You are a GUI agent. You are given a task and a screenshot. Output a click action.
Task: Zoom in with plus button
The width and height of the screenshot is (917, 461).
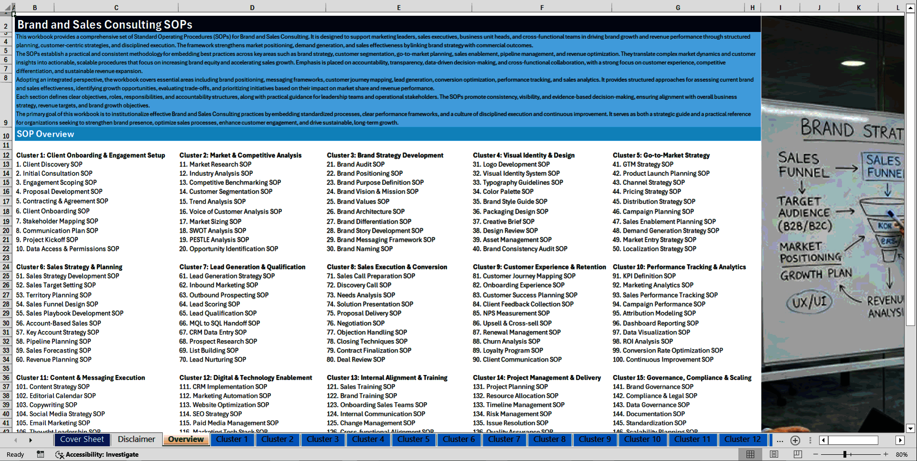tap(886, 454)
